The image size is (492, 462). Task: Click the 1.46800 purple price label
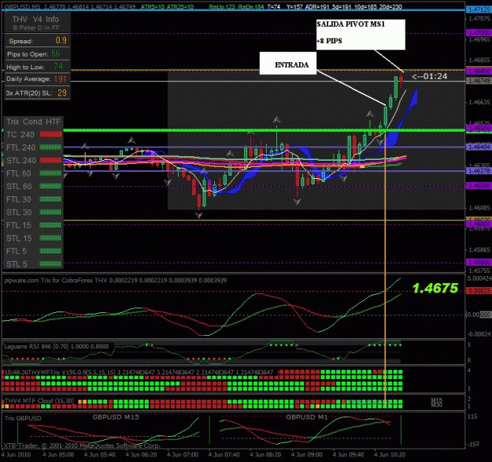[478, 71]
